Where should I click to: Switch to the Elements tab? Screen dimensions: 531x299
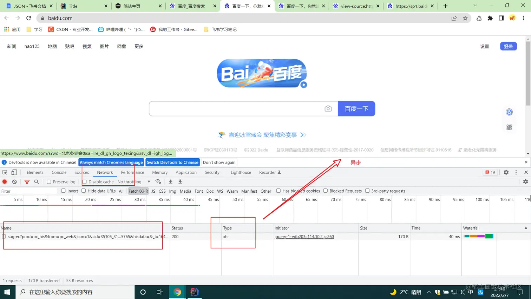click(x=35, y=172)
